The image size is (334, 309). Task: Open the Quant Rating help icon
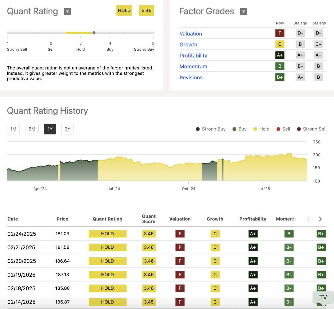coord(67,11)
